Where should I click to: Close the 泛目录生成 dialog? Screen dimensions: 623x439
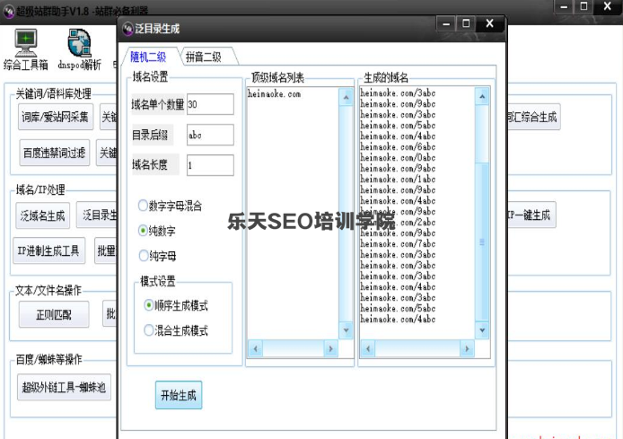[x=490, y=24]
